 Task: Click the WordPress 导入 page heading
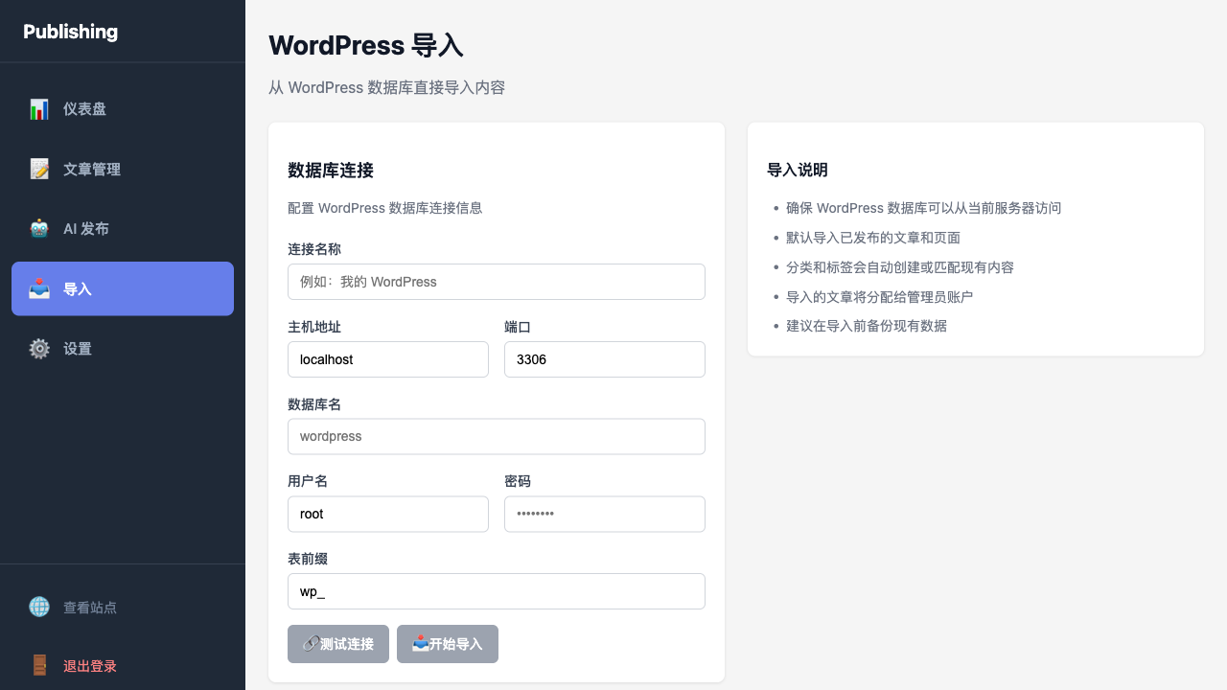366,45
